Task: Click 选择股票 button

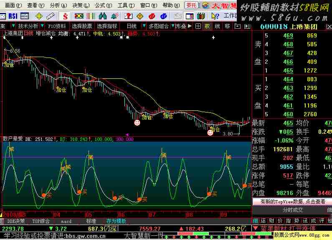Action: (x=82, y=26)
